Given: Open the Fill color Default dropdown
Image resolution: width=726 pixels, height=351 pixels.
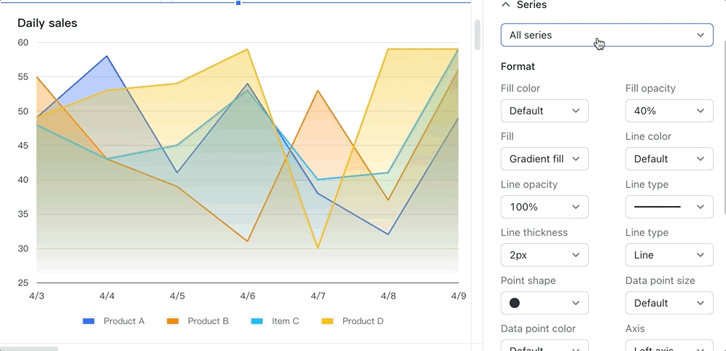Looking at the screenshot, I should pos(544,111).
